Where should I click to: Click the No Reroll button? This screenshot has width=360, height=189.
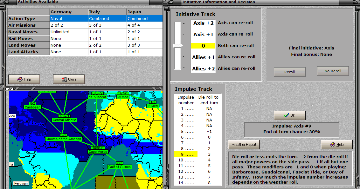pos(333,71)
